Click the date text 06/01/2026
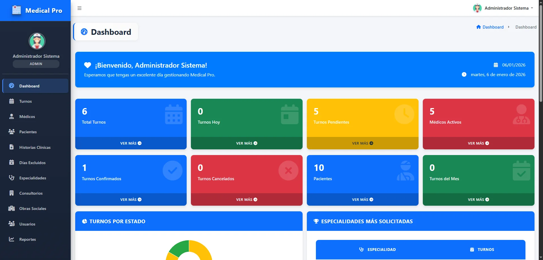The image size is (543, 260). click(514, 65)
